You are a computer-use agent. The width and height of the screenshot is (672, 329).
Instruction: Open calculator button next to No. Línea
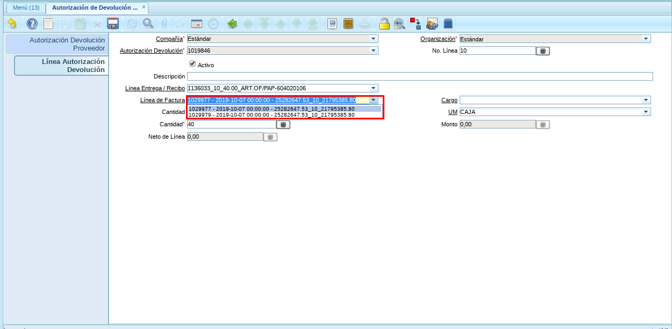543,51
